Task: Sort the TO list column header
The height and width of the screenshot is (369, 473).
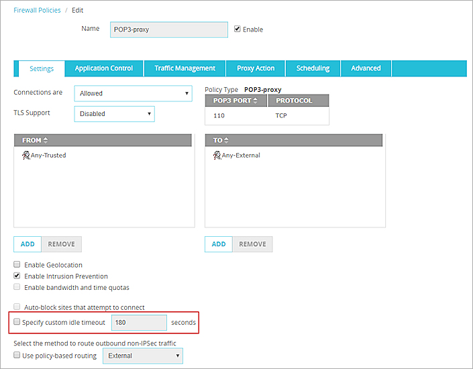Action: click(x=222, y=140)
